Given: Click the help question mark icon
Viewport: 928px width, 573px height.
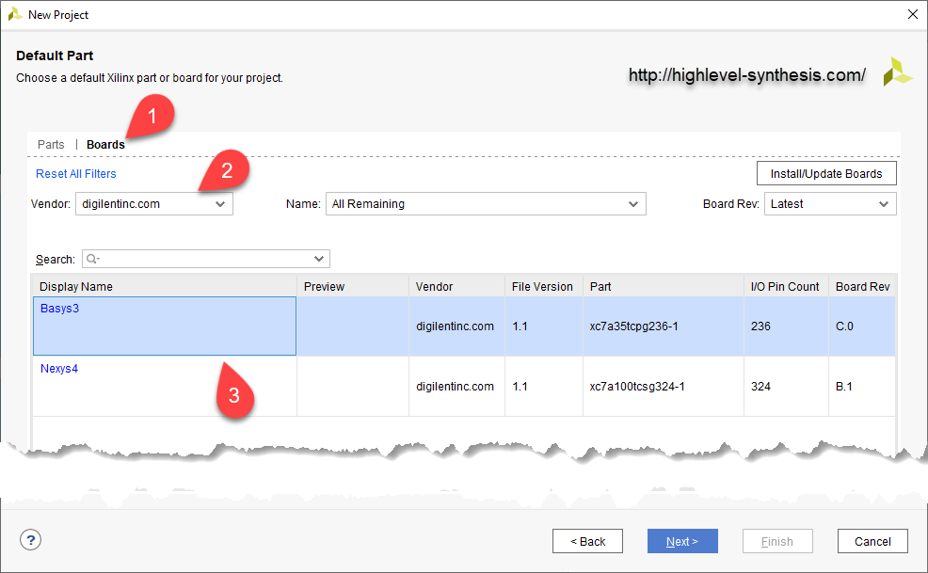Looking at the screenshot, I should (31, 540).
